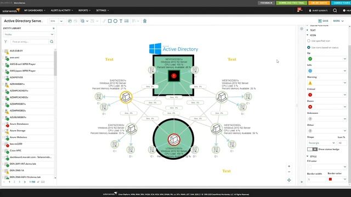Select the text tool in toolbar

(121, 21)
